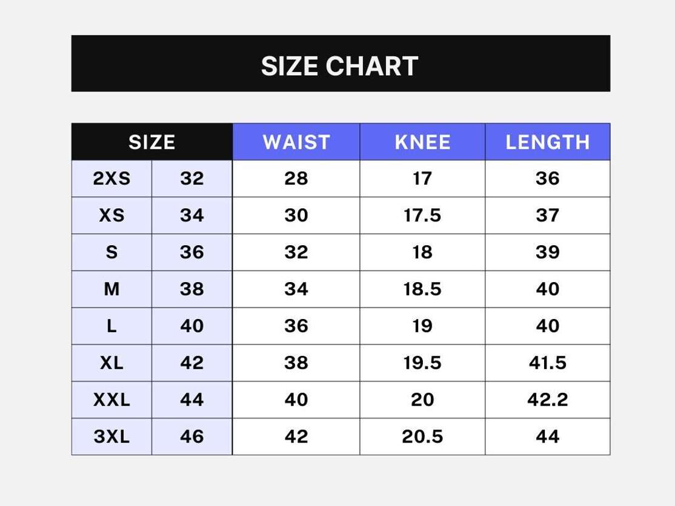Click the XS size label cell
675x506 pixels.
[x=111, y=215]
